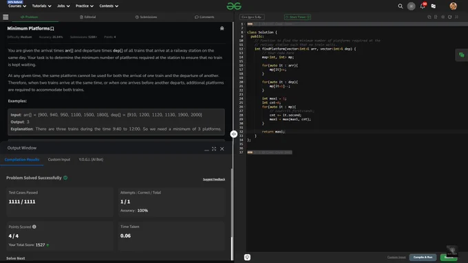
Task: Collapse the class Solution fold at line 8
Action: click(245, 32)
